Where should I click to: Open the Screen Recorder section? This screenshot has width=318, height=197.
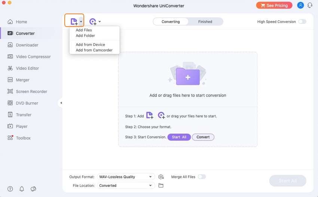31,91
